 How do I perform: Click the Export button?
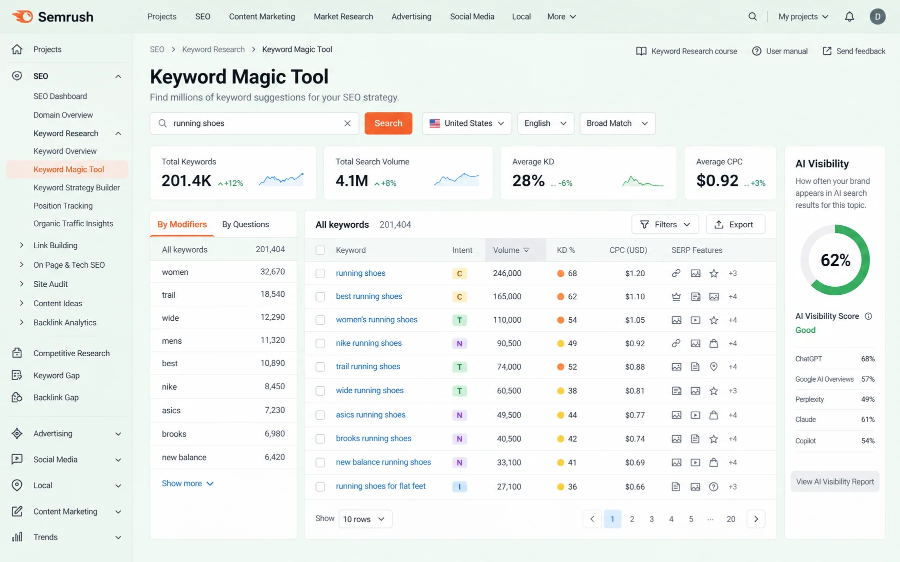(735, 225)
